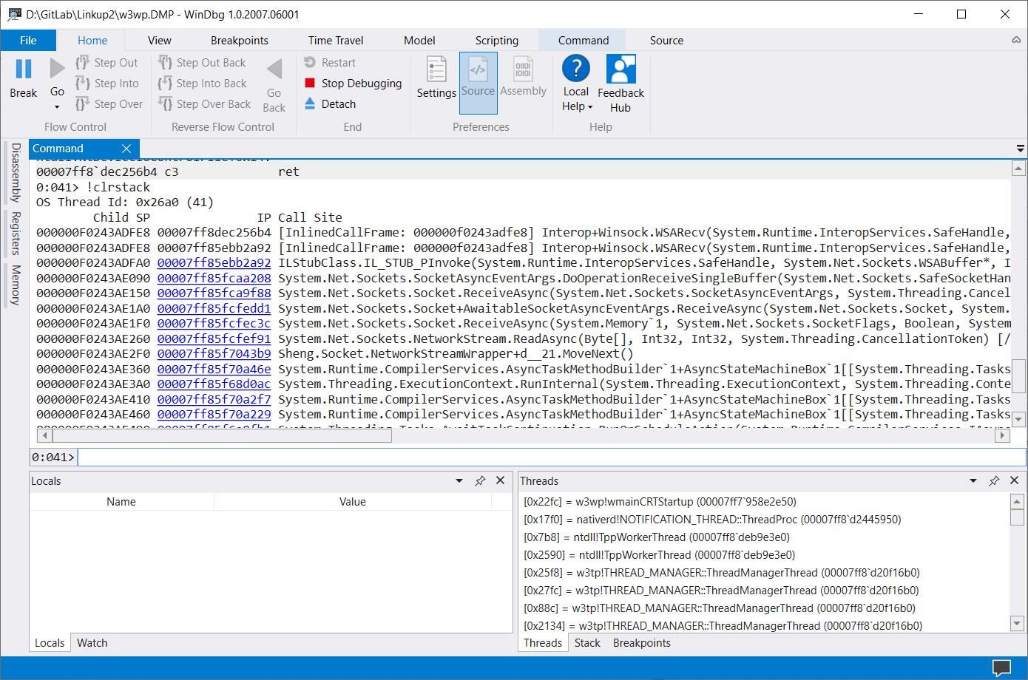Switch to the Source ribbon tab
This screenshot has width=1028, height=680.
click(666, 41)
